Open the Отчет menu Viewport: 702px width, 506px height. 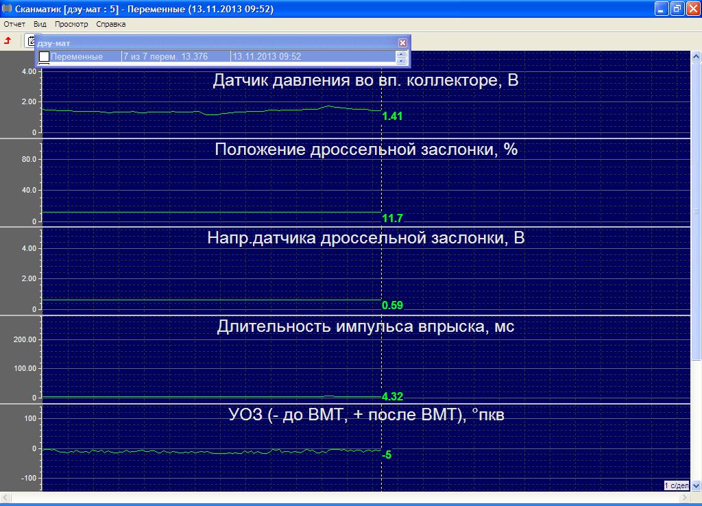point(14,24)
